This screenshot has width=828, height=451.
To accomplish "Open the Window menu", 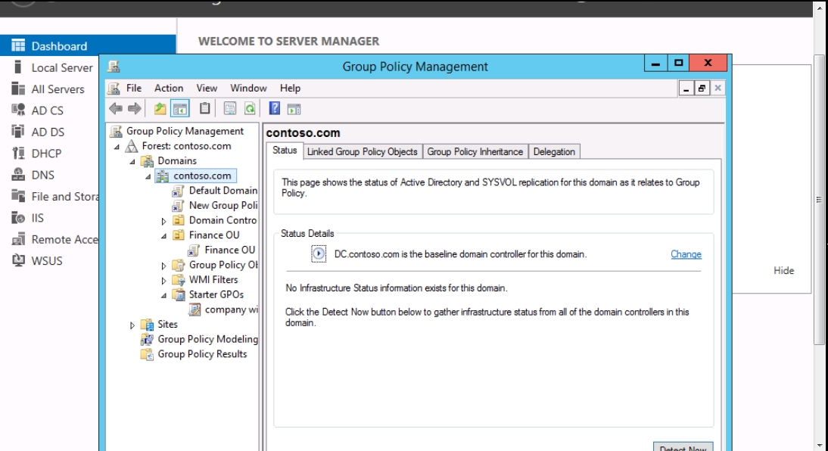I will (x=248, y=89).
